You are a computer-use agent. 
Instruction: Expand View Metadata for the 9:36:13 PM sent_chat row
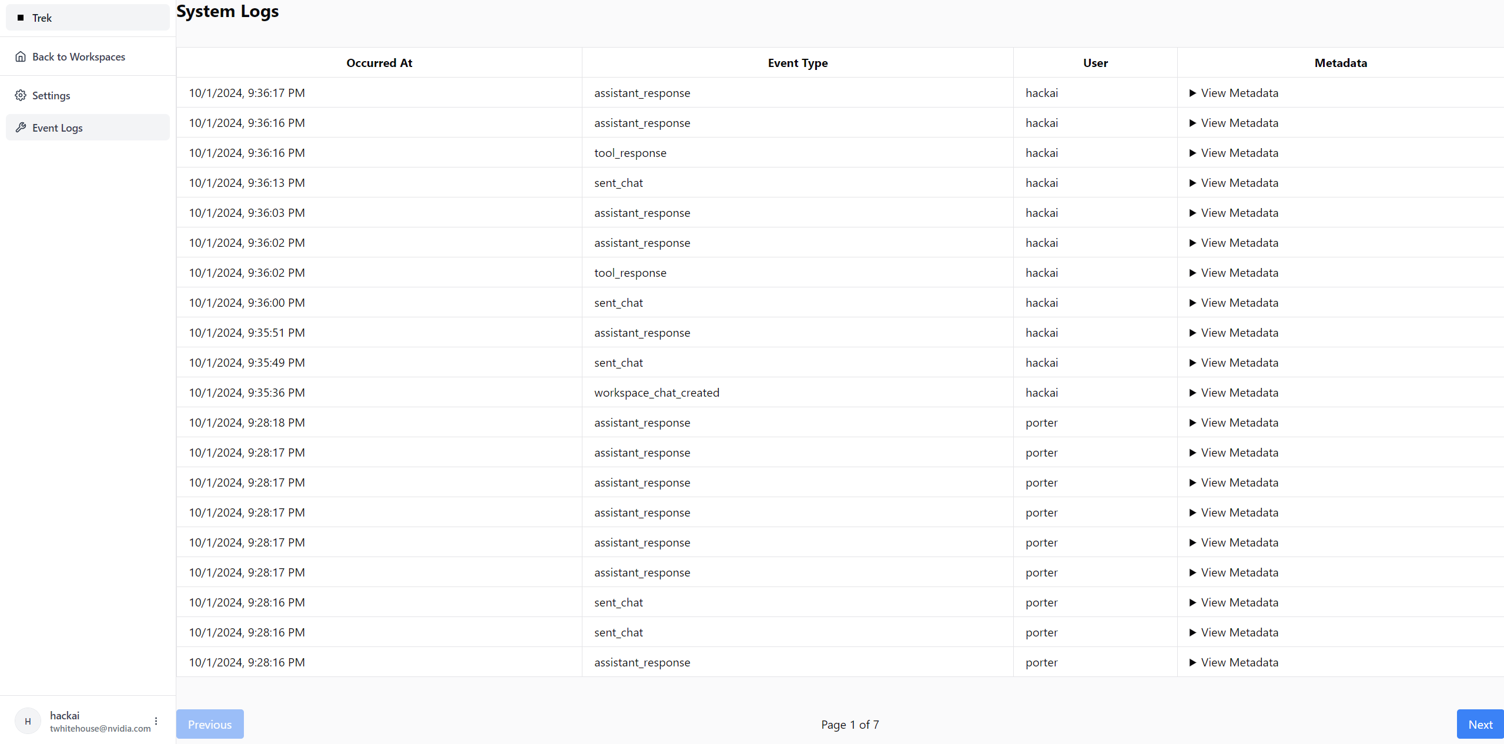tap(1234, 183)
